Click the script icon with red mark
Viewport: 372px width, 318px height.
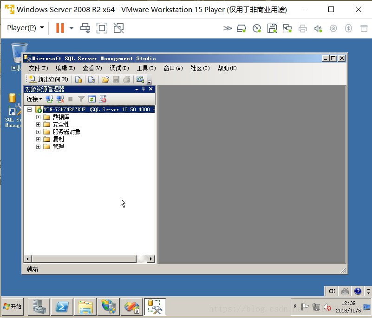103,99
